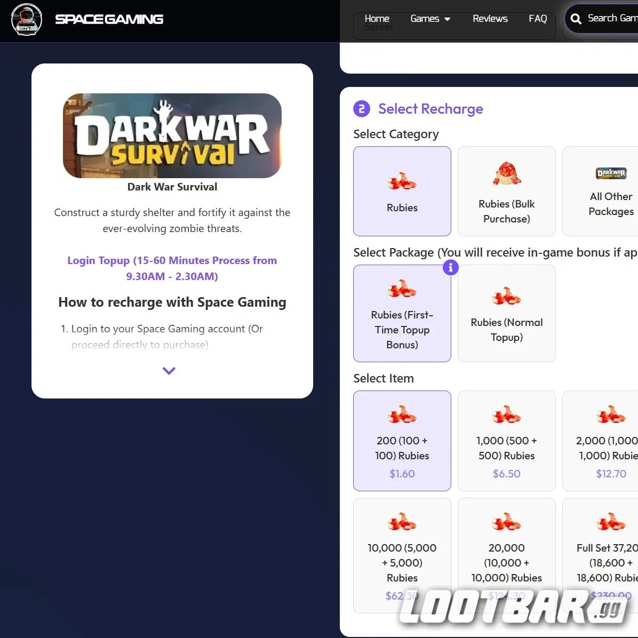Click the info icon on First-Time Topup Bonus
The image size is (638, 638).
point(450,268)
